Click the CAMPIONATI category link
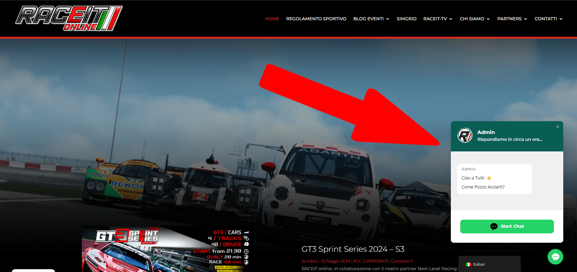Screen dimensions: 577x272 point(375,261)
